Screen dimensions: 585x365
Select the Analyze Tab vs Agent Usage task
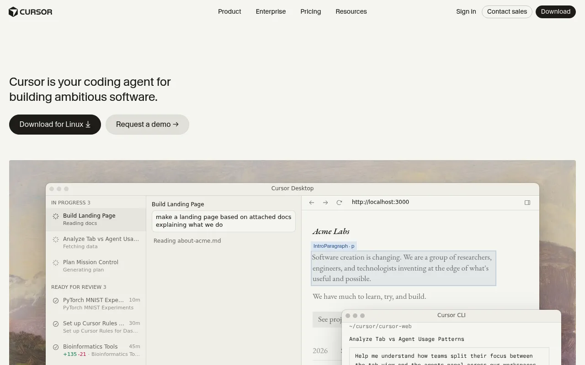click(96, 243)
